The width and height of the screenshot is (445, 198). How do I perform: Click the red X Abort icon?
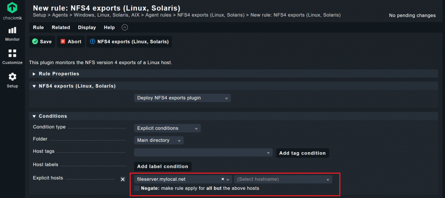coord(63,42)
